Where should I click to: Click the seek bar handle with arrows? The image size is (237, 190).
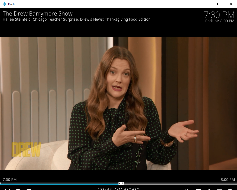[x=121, y=183]
